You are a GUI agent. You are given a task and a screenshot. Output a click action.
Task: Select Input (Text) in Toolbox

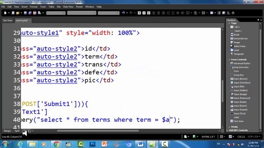coord(238,113)
